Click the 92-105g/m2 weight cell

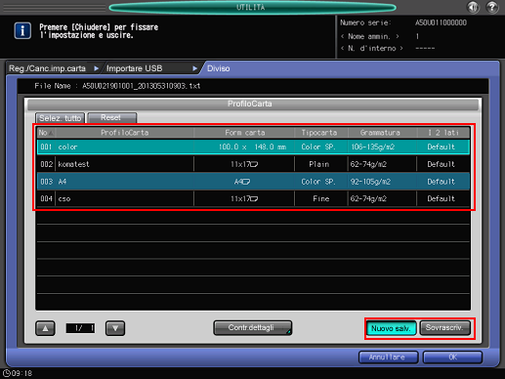click(x=370, y=182)
